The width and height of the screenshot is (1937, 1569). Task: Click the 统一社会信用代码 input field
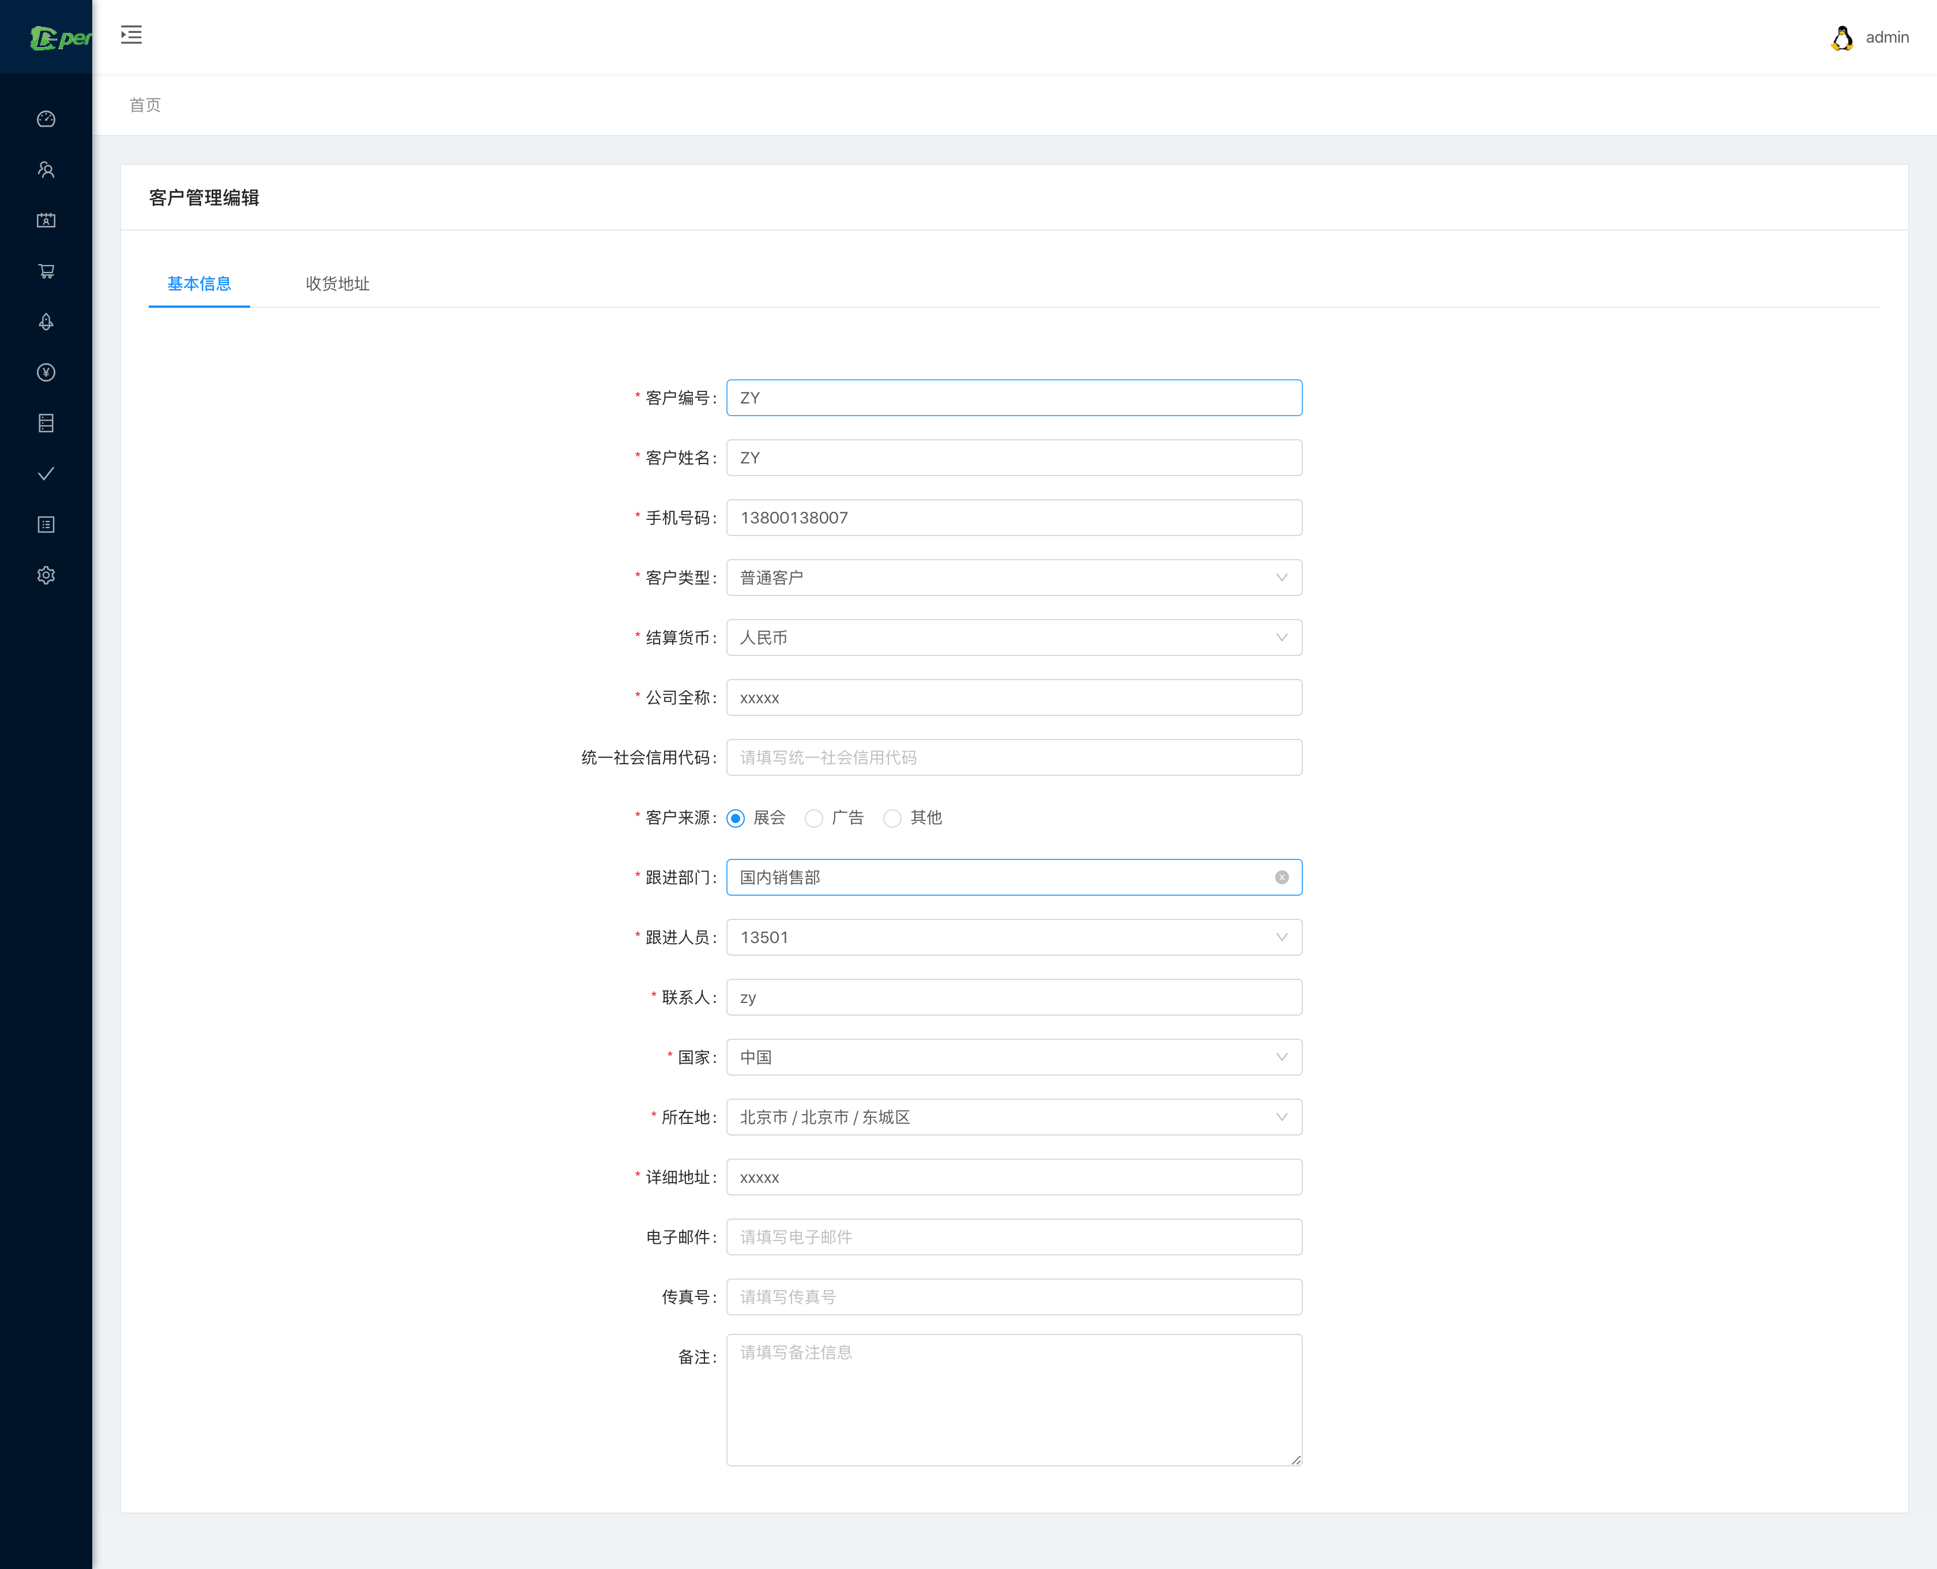[1014, 757]
